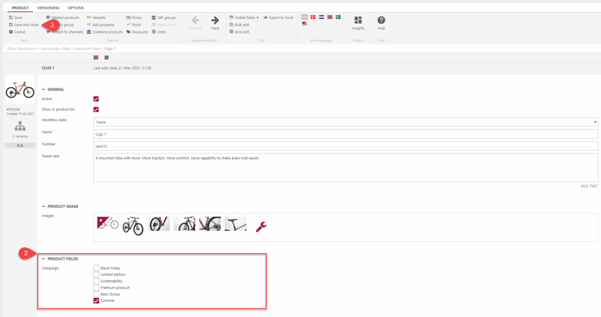Screen dimensions: 601x317
Task: Collapse the General section
Action: tap(44, 89)
